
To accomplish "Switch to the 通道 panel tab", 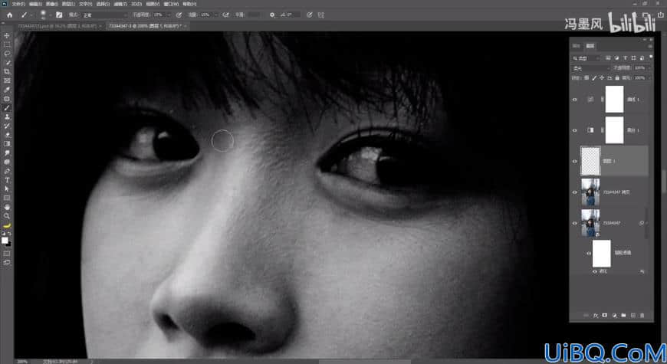I will coord(577,46).
